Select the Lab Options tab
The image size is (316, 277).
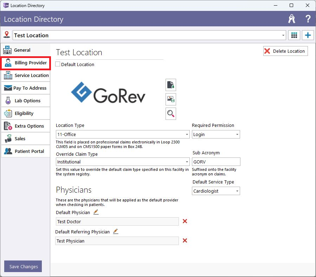click(26, 101)
